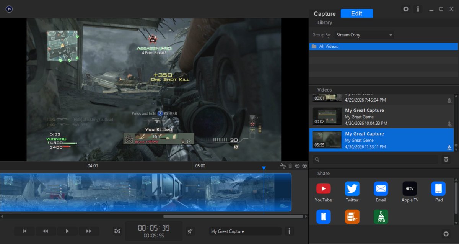Delete selected video with the library trash icon

pos(446,159)
